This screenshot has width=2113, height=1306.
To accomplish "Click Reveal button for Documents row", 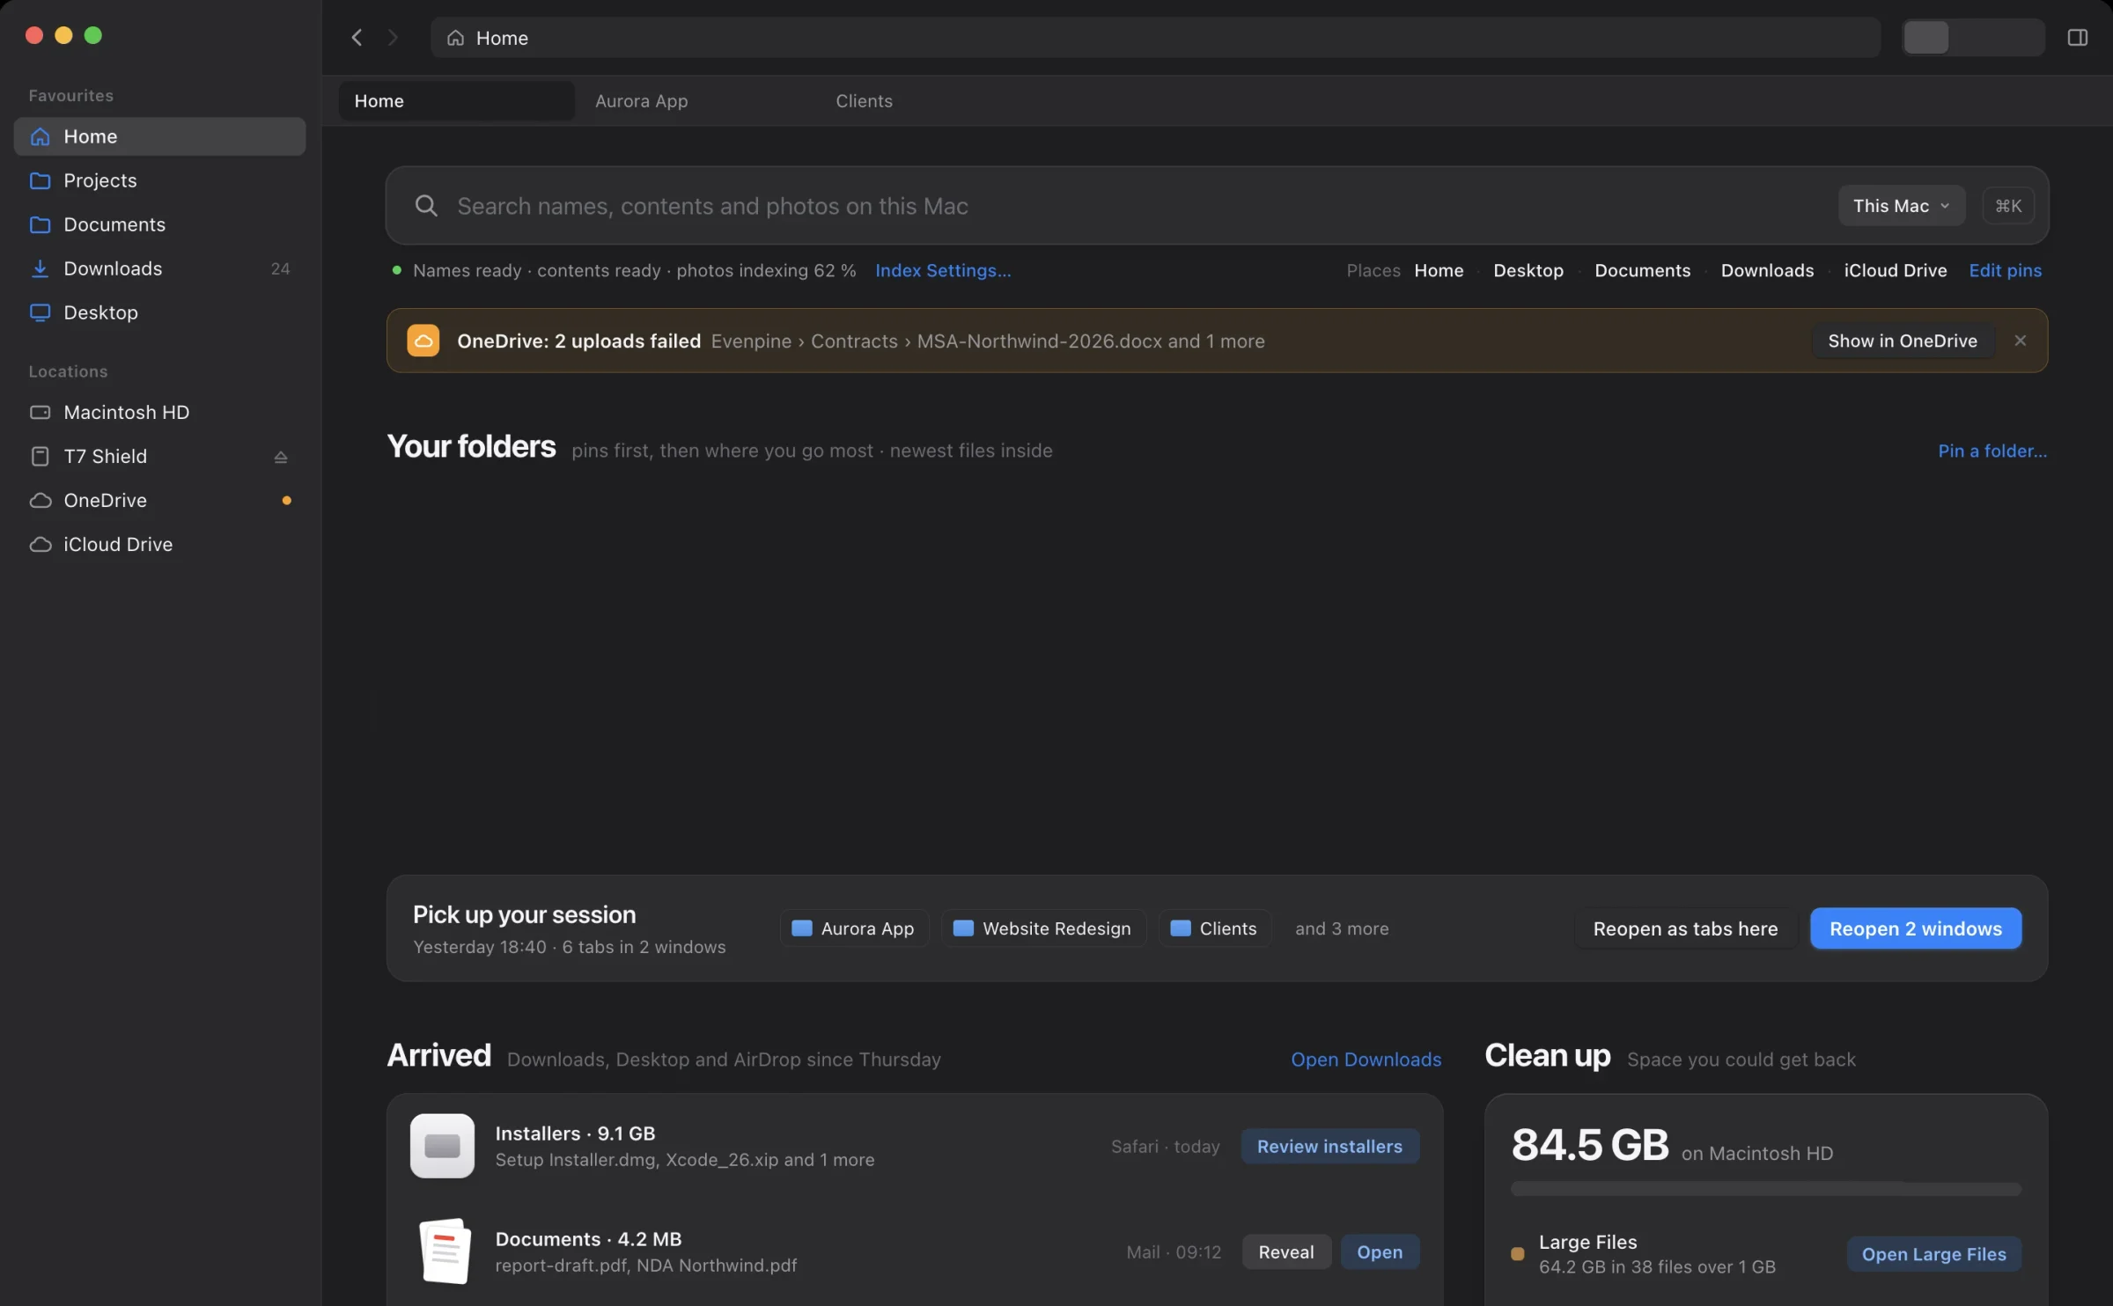I will coord(1285,1251).
